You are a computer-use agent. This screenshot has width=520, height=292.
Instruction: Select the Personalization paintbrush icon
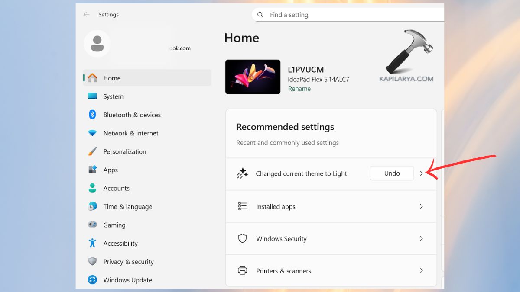[x=92, y=151]
